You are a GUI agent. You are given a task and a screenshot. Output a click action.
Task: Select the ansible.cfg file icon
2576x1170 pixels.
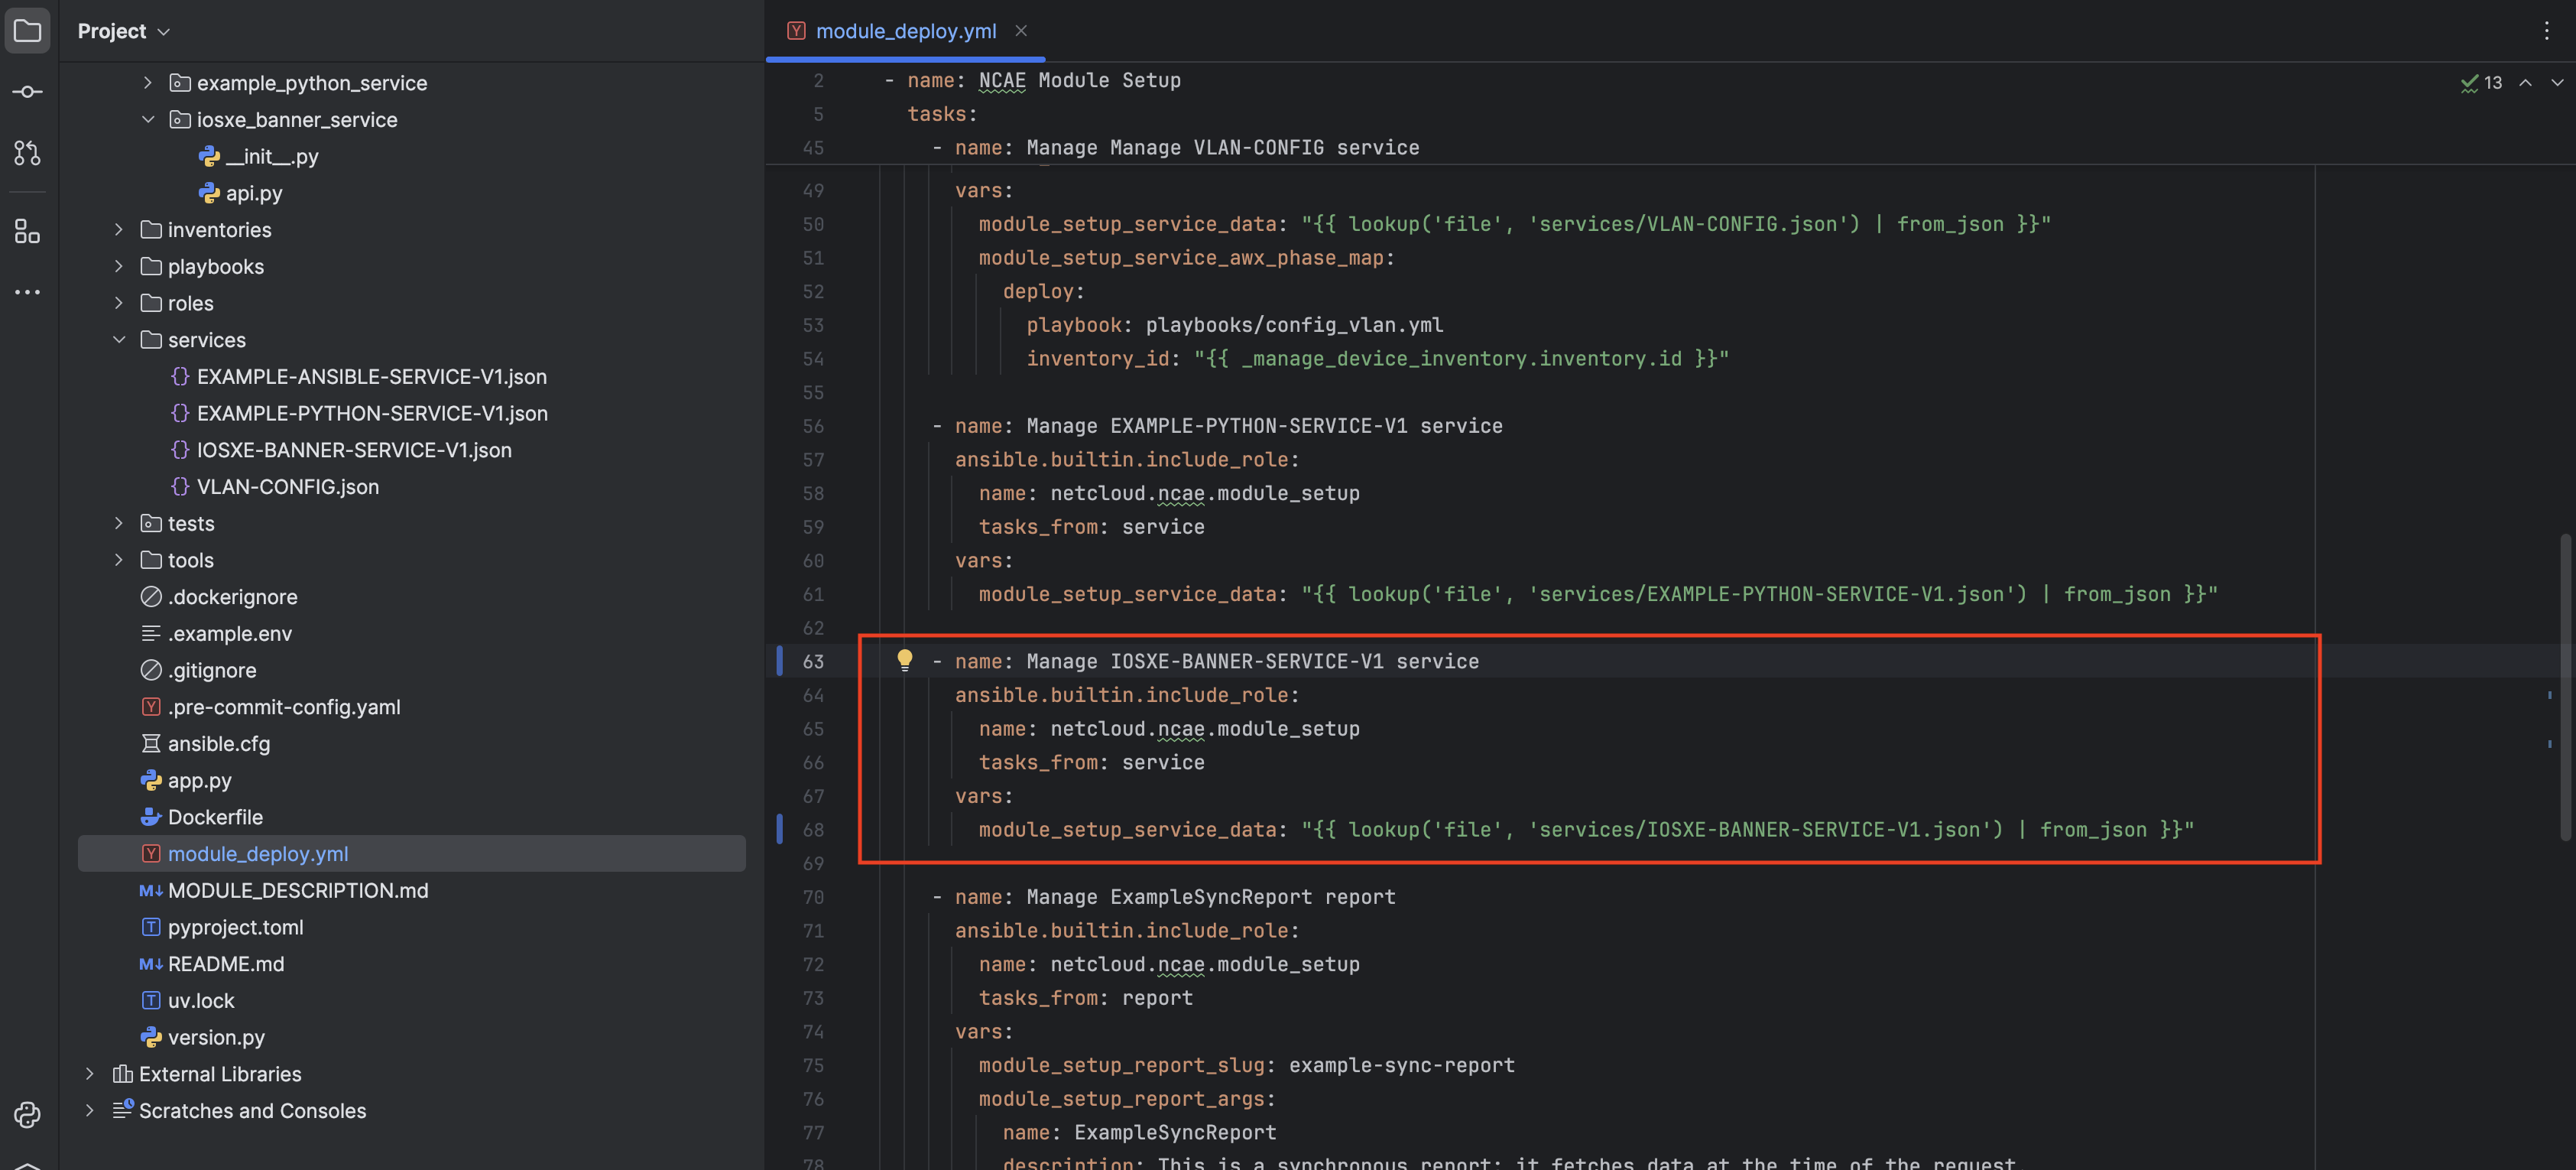151,744
